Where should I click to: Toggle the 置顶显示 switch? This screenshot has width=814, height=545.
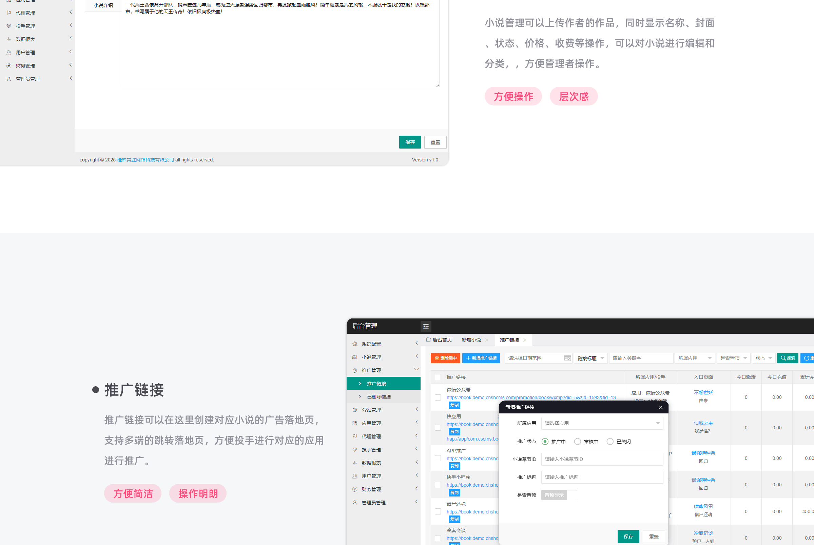[x=559, y=495]
